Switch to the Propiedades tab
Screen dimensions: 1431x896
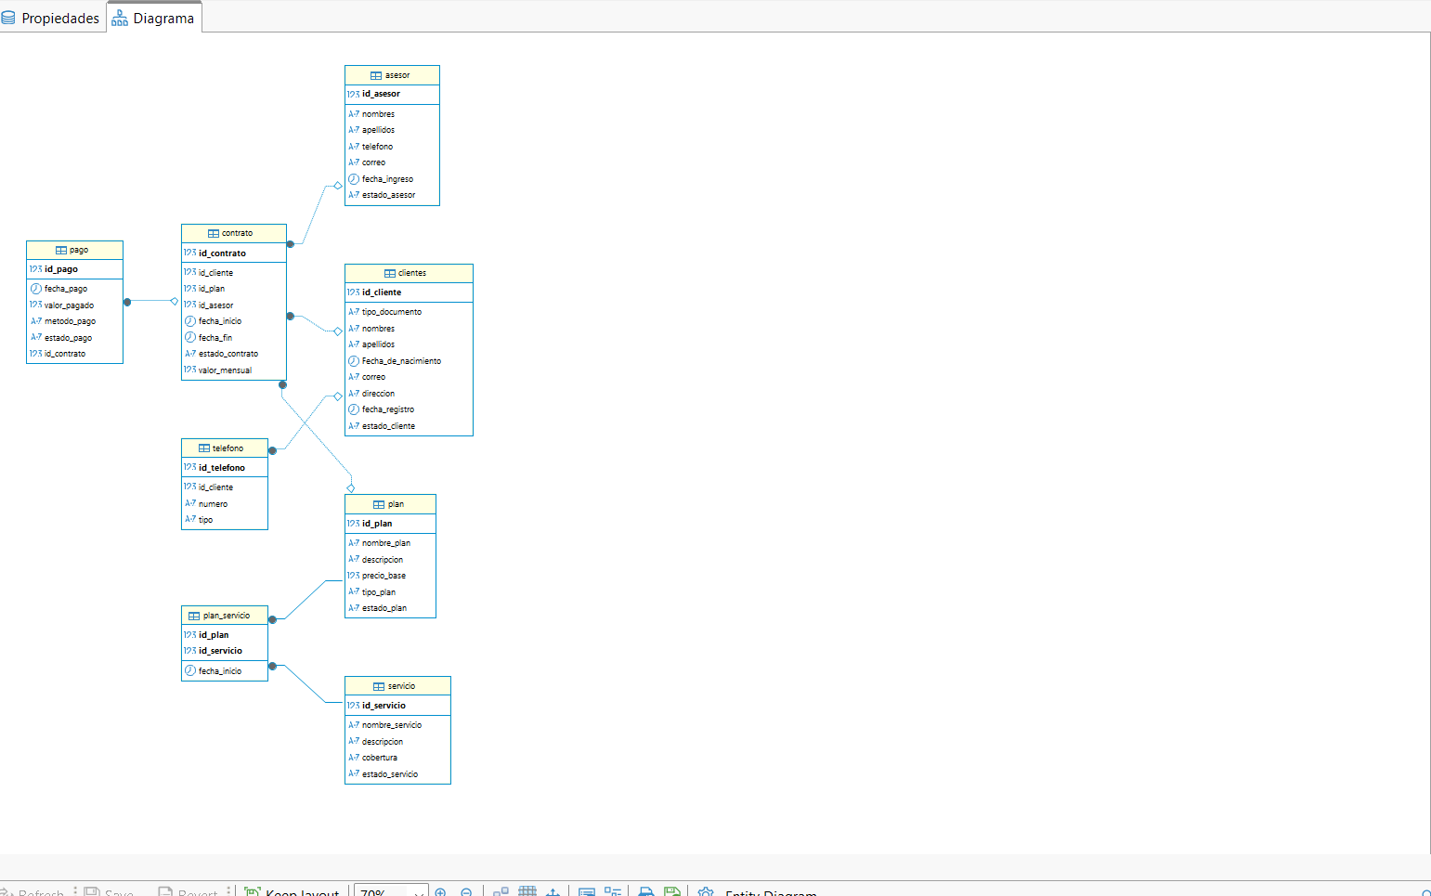(51, 19)
